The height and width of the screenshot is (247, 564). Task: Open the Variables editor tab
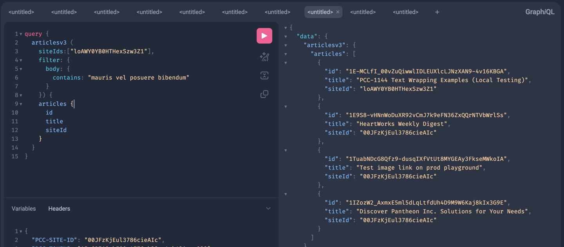tap(23, 209)
